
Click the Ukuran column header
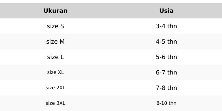pyautogui.click(x=55, y=11)
